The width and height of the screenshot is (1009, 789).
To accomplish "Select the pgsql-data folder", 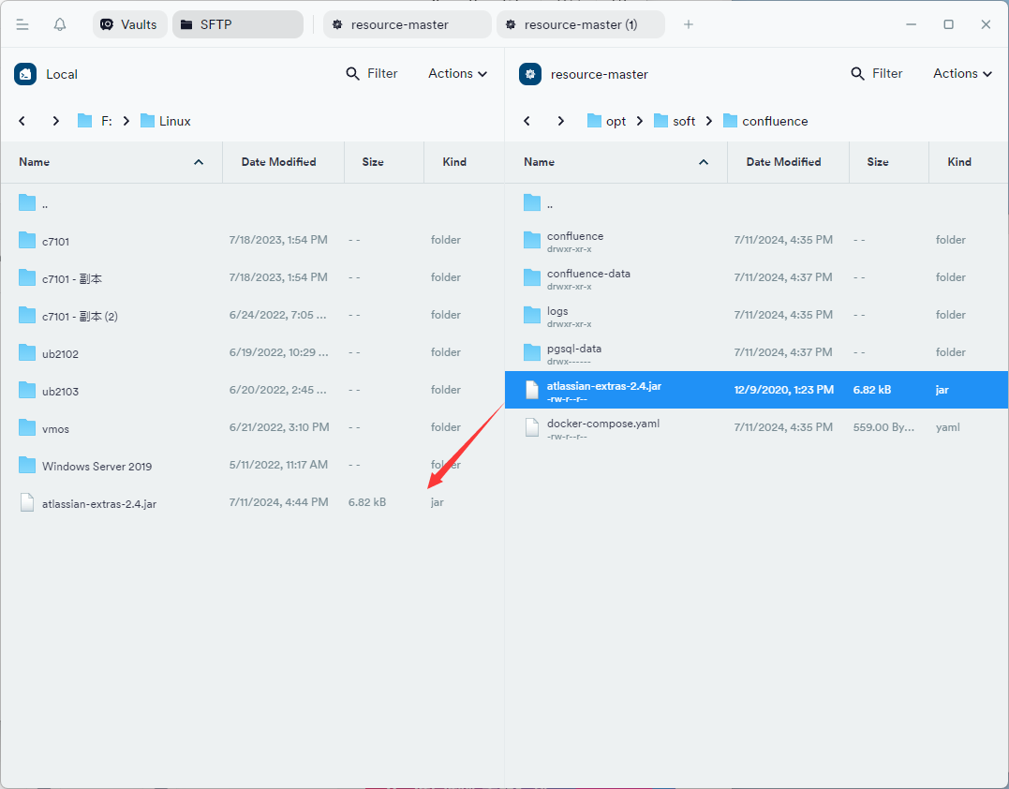I will pos(757,352).
